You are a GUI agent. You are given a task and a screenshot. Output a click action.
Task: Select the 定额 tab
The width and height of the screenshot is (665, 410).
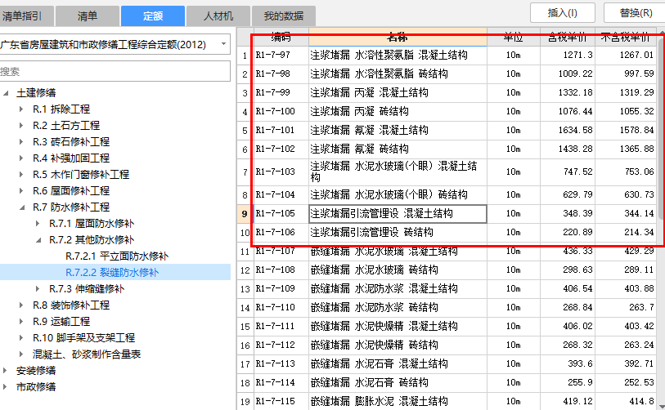click(x=153, y=16)
